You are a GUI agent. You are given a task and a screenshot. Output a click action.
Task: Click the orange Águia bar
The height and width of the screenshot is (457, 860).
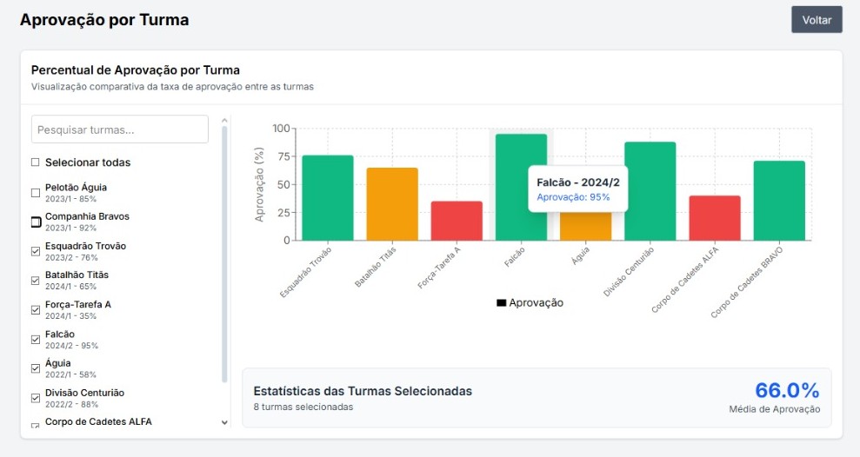[585, 227]
